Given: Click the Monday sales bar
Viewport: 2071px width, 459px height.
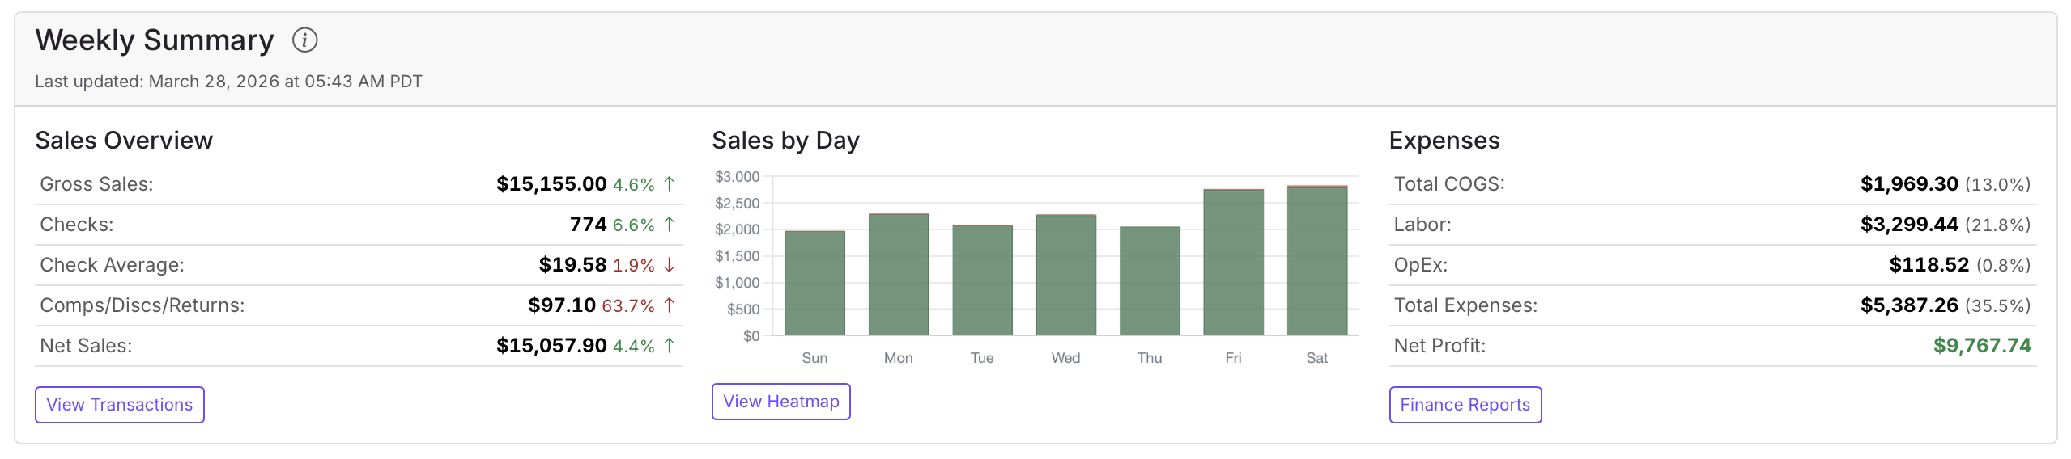Looking at the screenshot, I should pos(899,275).
